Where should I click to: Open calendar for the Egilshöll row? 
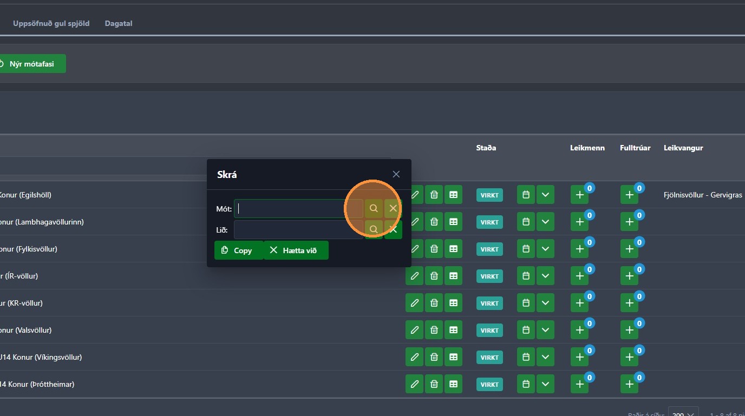pyautogui.click(x=526, y=195)
